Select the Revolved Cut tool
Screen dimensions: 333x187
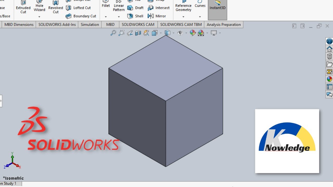[x=56, y=7]
